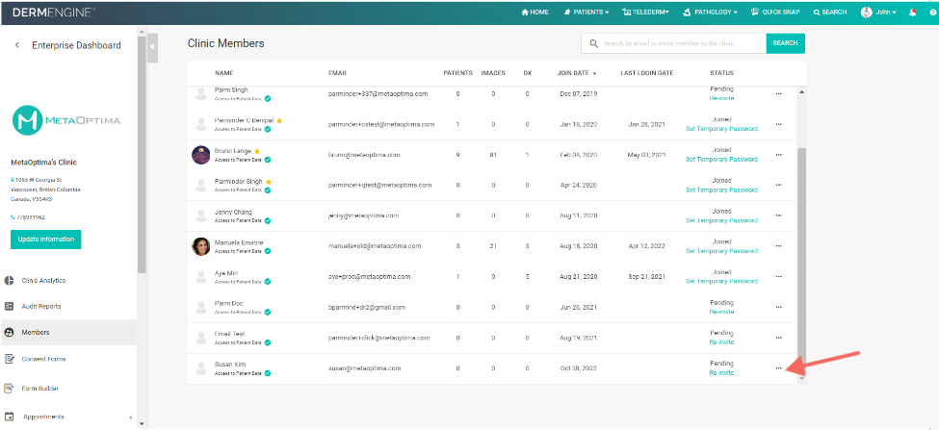Toggle patient data access for Parminder Singh
The width and height of the screenshot is (939, 430).
pyautogui.click(x=268, y=190)
